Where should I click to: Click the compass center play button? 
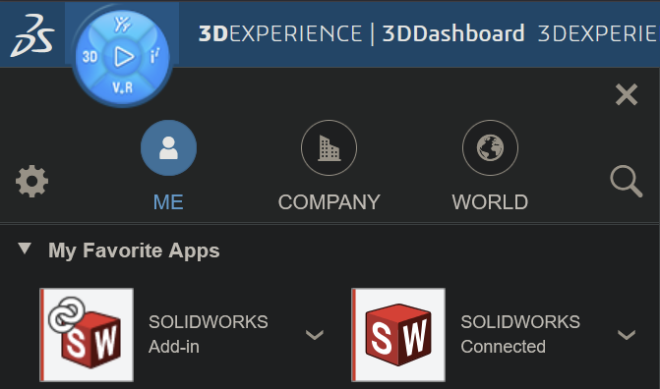tap(123, 57)
